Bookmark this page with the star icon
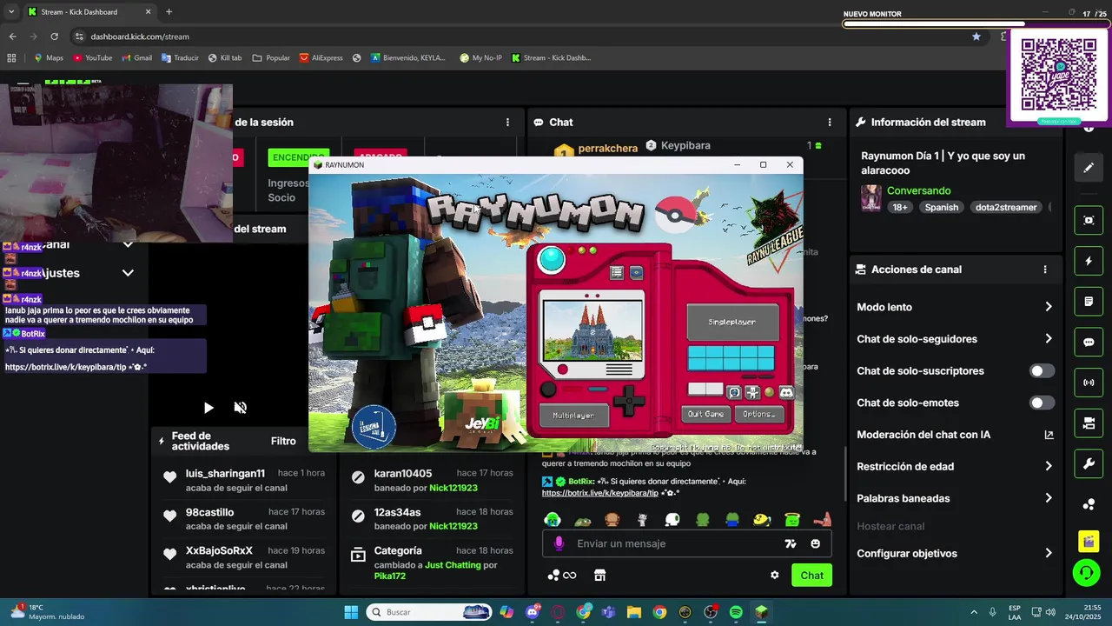This screenshot has width=1112, height=626. pyautogui.click(x=976, y=37)
